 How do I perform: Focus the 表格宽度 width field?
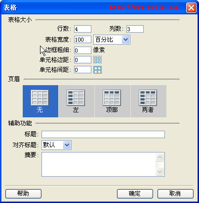tap(82, 40)
